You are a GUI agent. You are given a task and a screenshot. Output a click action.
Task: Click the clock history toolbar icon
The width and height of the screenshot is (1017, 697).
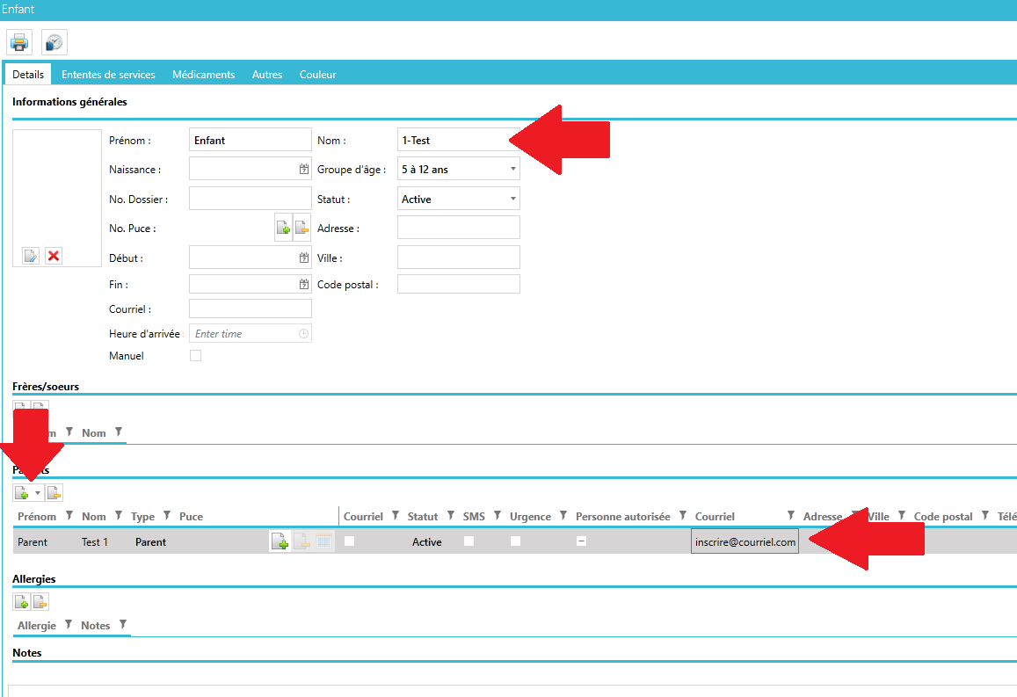pos(54,43)
